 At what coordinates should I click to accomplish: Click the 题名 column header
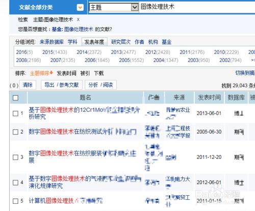point(85,97)
